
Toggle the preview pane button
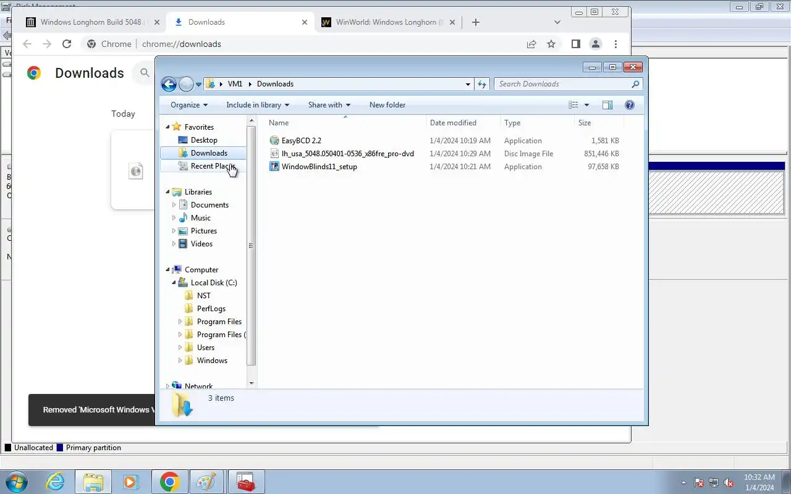pyautogui.click(x=607, y=105)
